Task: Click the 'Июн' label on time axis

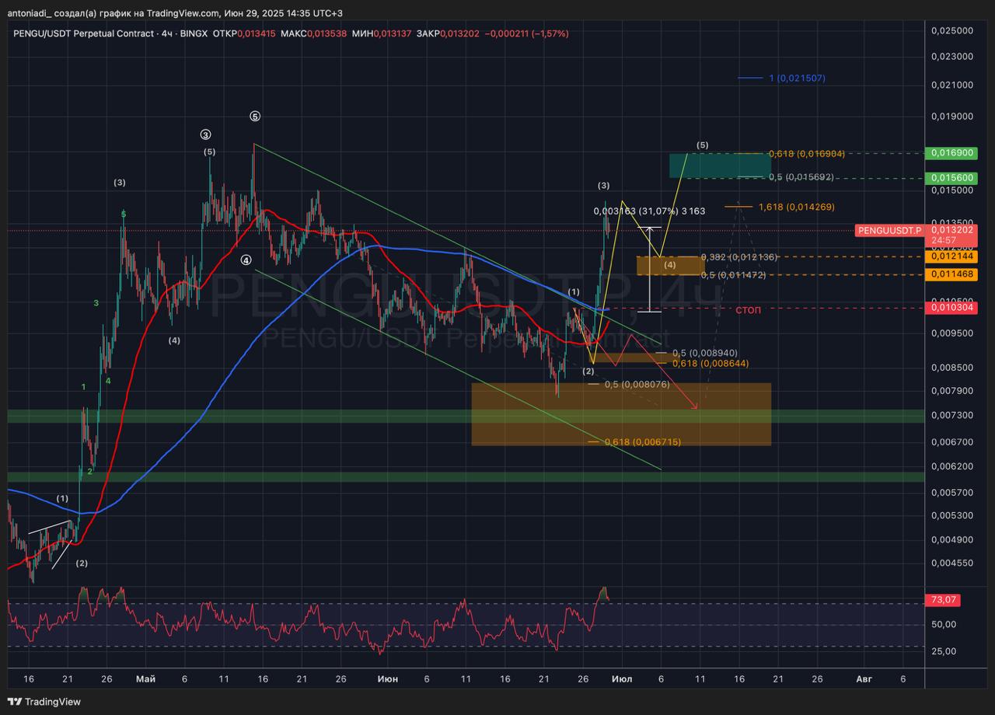Action: (x=387, y=678)
